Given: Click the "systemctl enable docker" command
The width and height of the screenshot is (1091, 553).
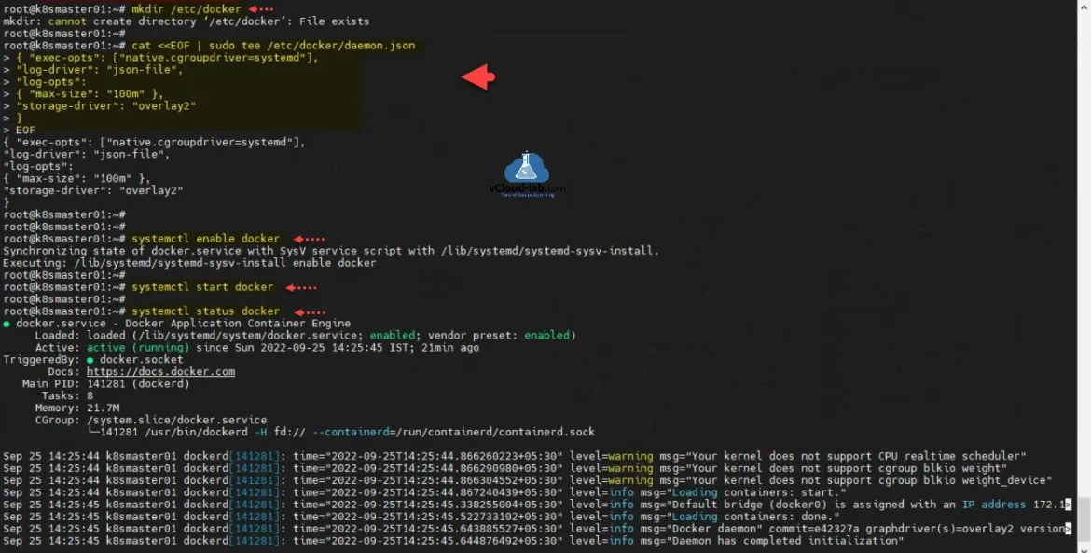Looking at the screenshot, I should click(x=205, y=239).
